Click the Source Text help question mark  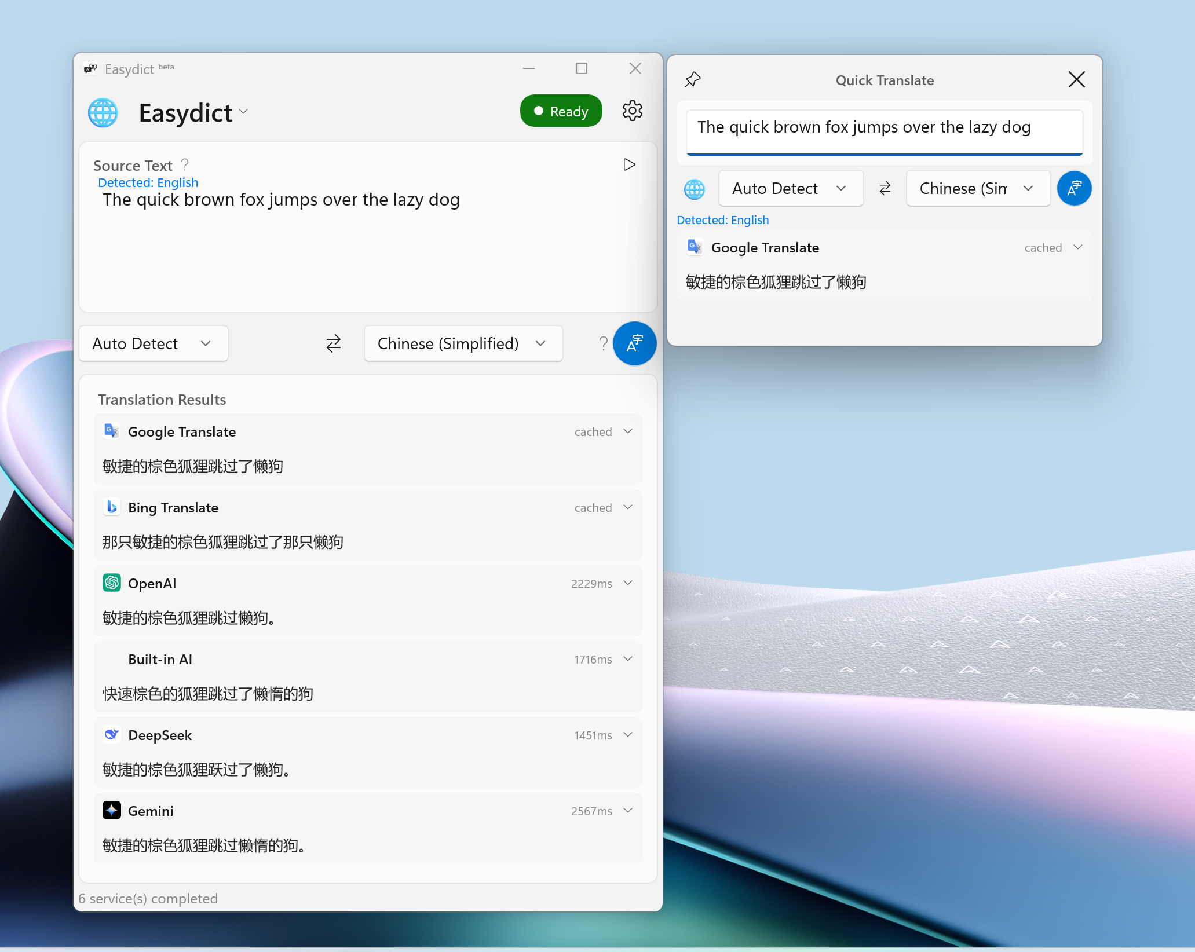pyautogui.click(x=185, y=165)
